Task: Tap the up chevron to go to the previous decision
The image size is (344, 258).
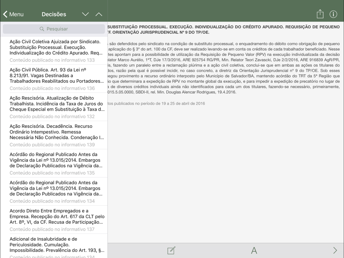Action: pos(99,14)
